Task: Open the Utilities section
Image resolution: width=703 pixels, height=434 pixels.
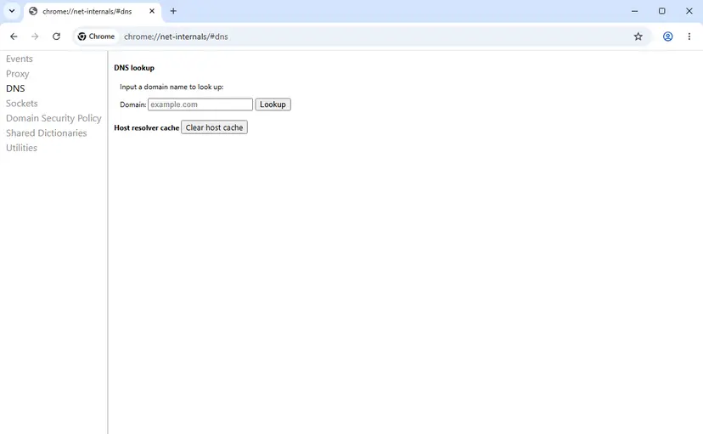Action: 21,148
